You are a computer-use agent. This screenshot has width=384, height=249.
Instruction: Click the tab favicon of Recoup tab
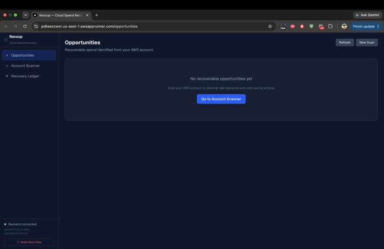click(35, 15)
